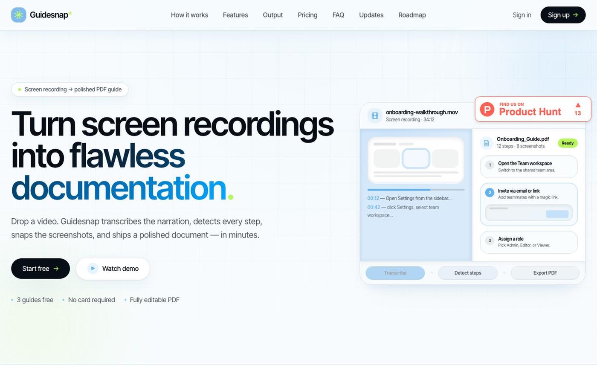Viewport: 597px width, 373px height.
Task: Click the video preview thumbnail in mockup
Action: coord(416,160)
